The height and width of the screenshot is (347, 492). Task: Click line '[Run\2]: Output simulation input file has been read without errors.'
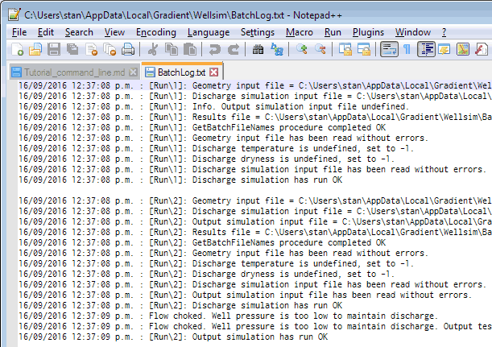(x=245, y=295)
